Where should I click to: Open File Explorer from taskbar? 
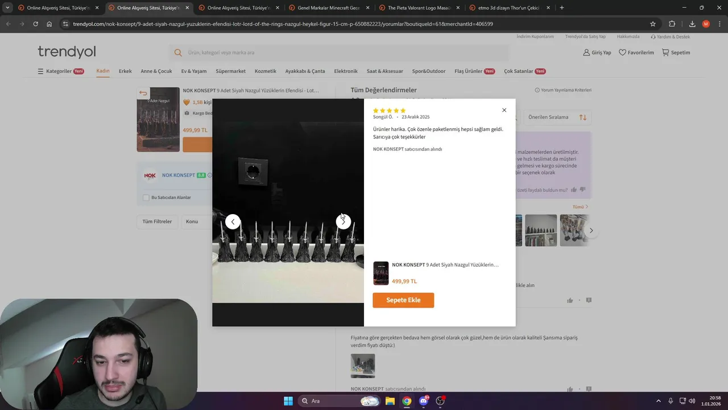tap(390, 401)
